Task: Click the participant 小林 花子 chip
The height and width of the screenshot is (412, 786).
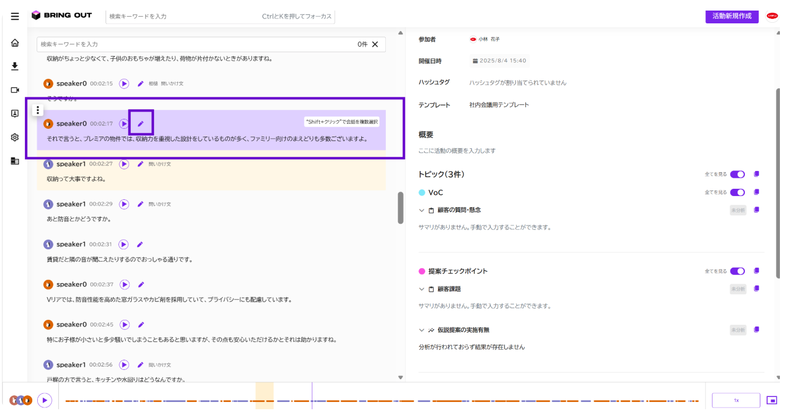Action: click(x=485, y=39)
